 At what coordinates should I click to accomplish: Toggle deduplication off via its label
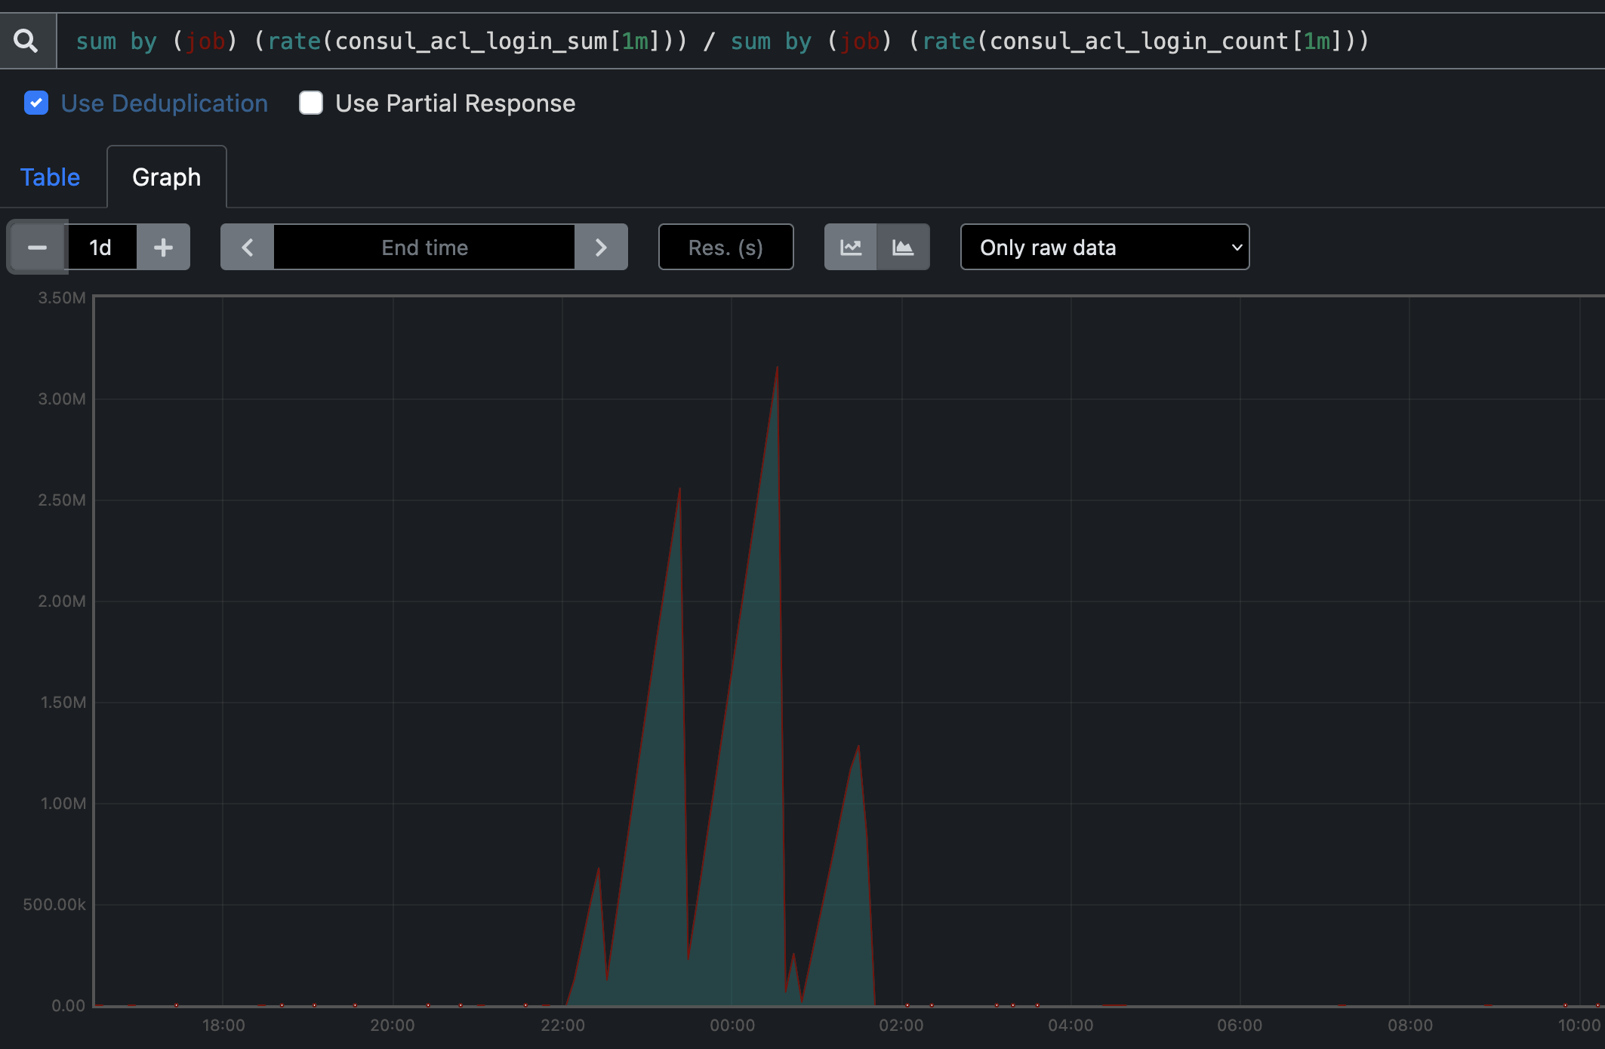point(165,103)
